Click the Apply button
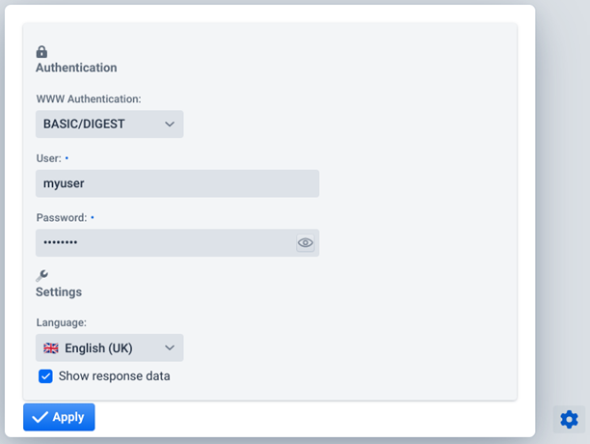Viewport: 590px width, 444px height. (59, 417)
